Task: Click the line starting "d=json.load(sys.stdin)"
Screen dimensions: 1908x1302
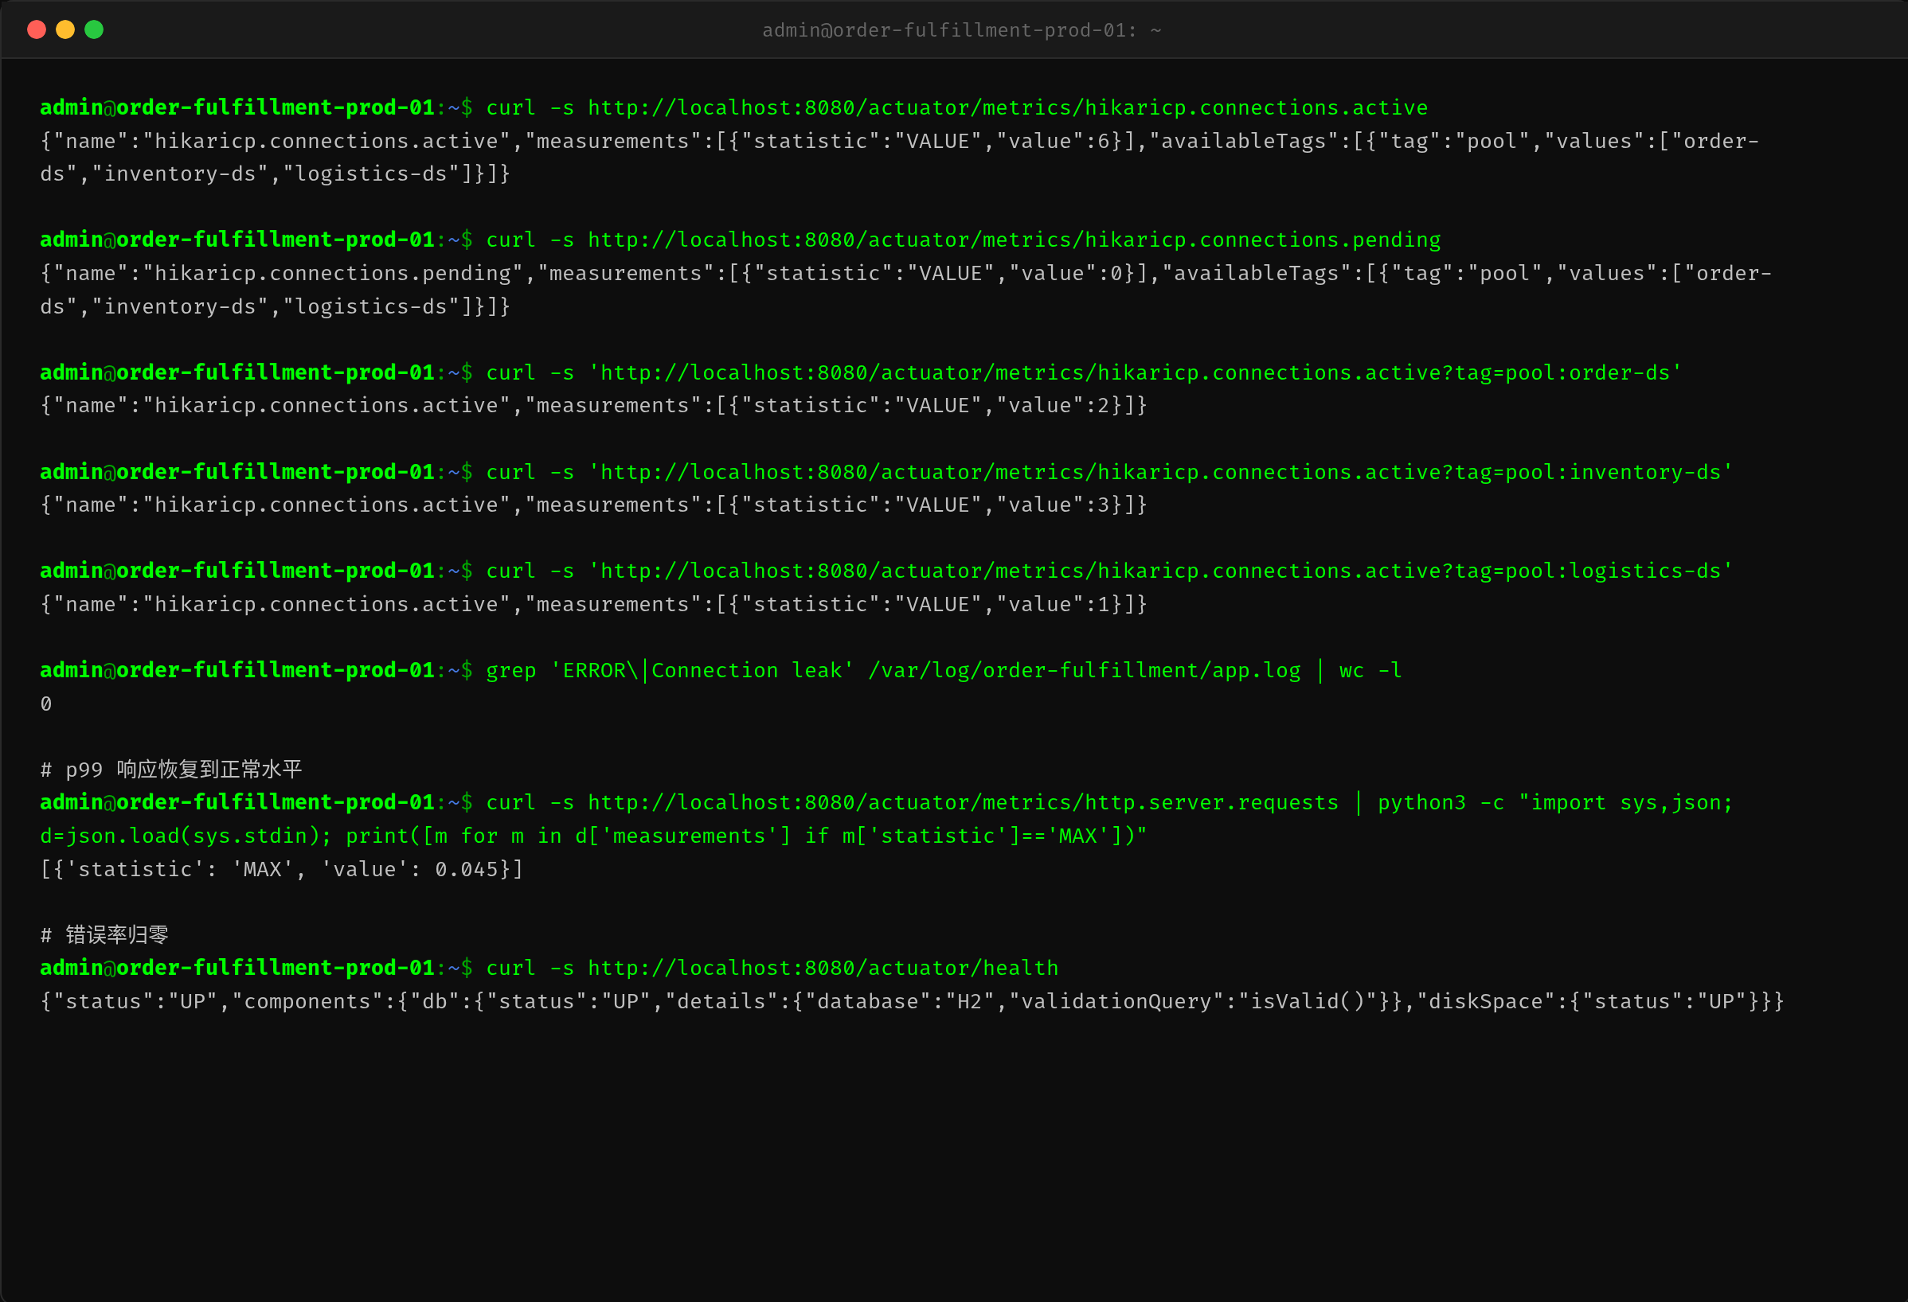Action: [593, 836]
